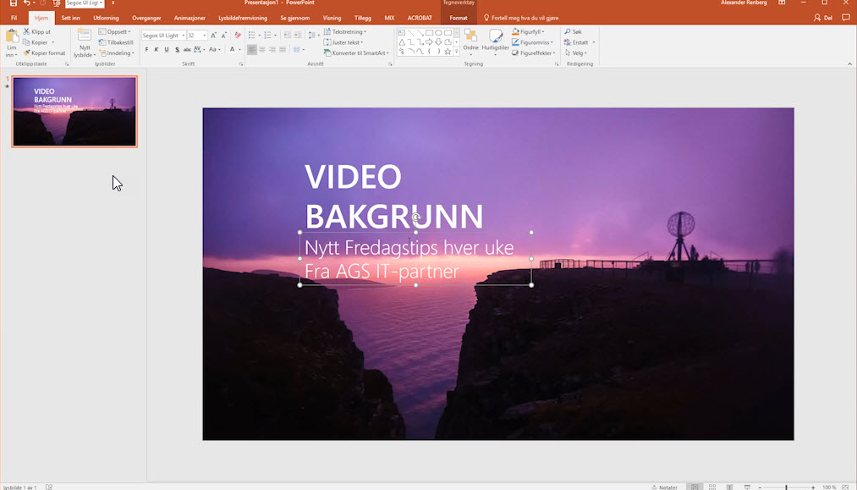
Task: Click the zoom slider handle
Action: point(787,487)
